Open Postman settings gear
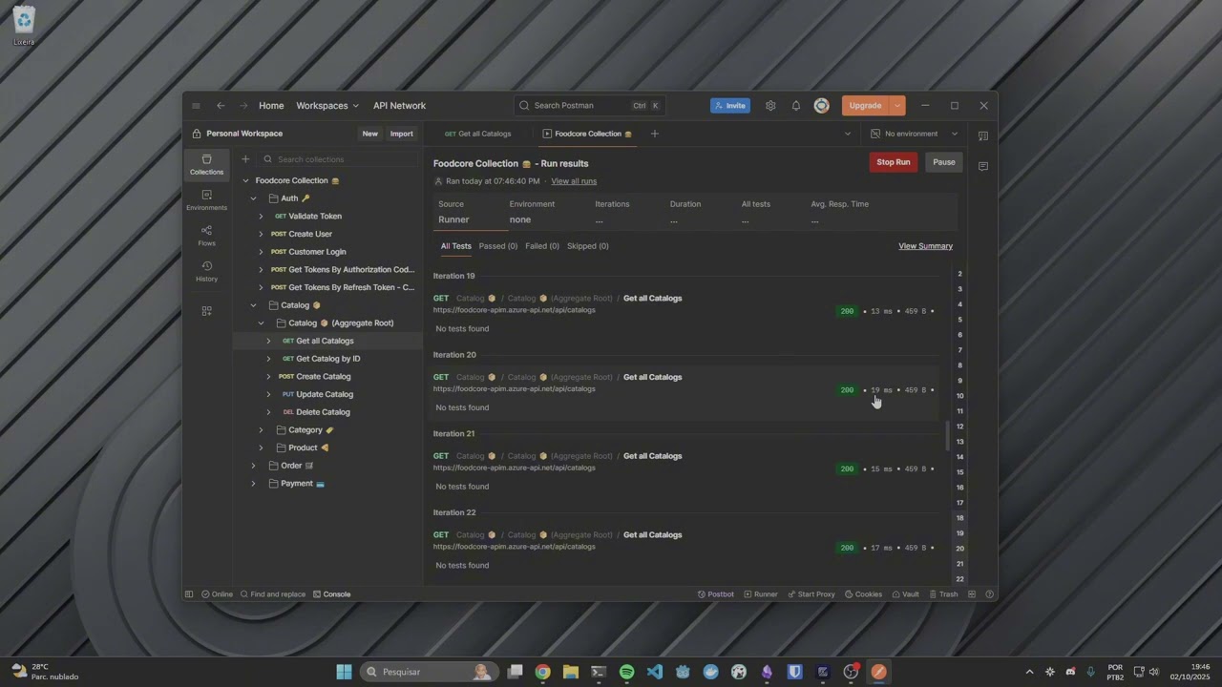 click(x=770, y=106)
